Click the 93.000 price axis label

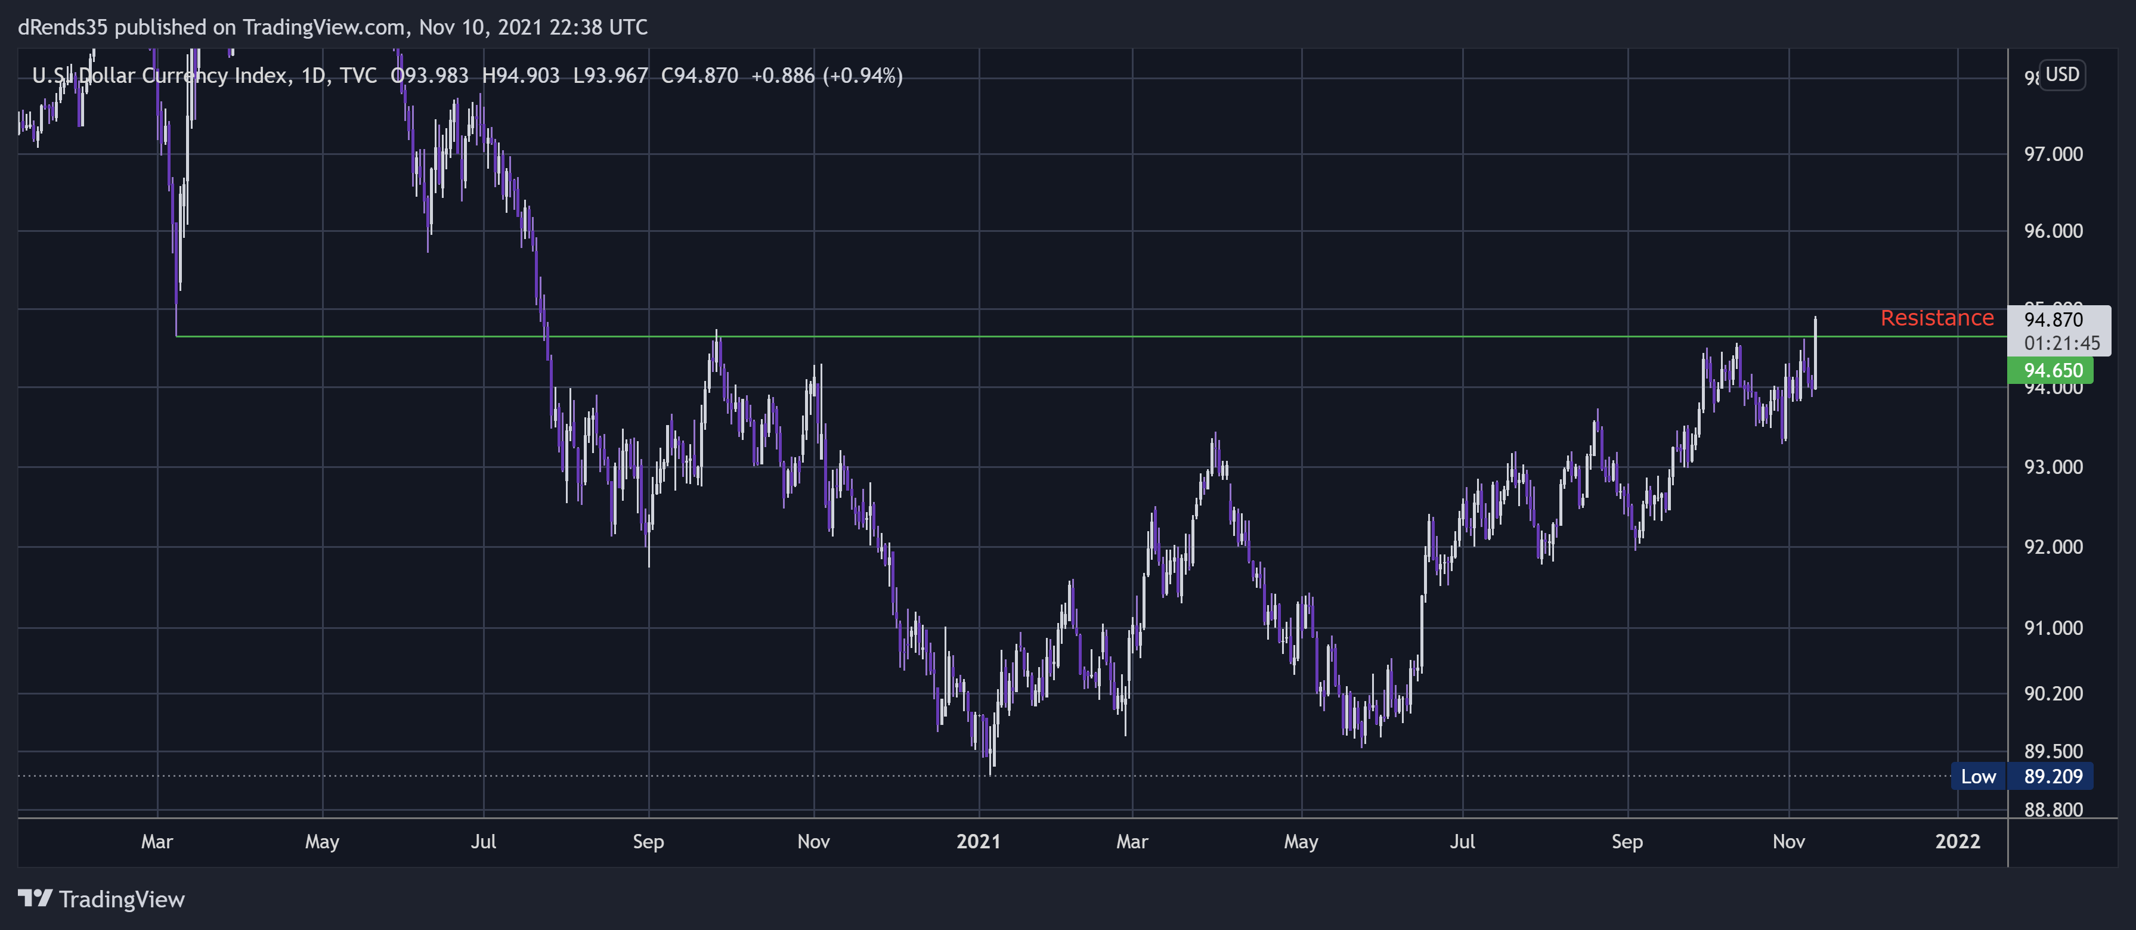point(2053,467)
